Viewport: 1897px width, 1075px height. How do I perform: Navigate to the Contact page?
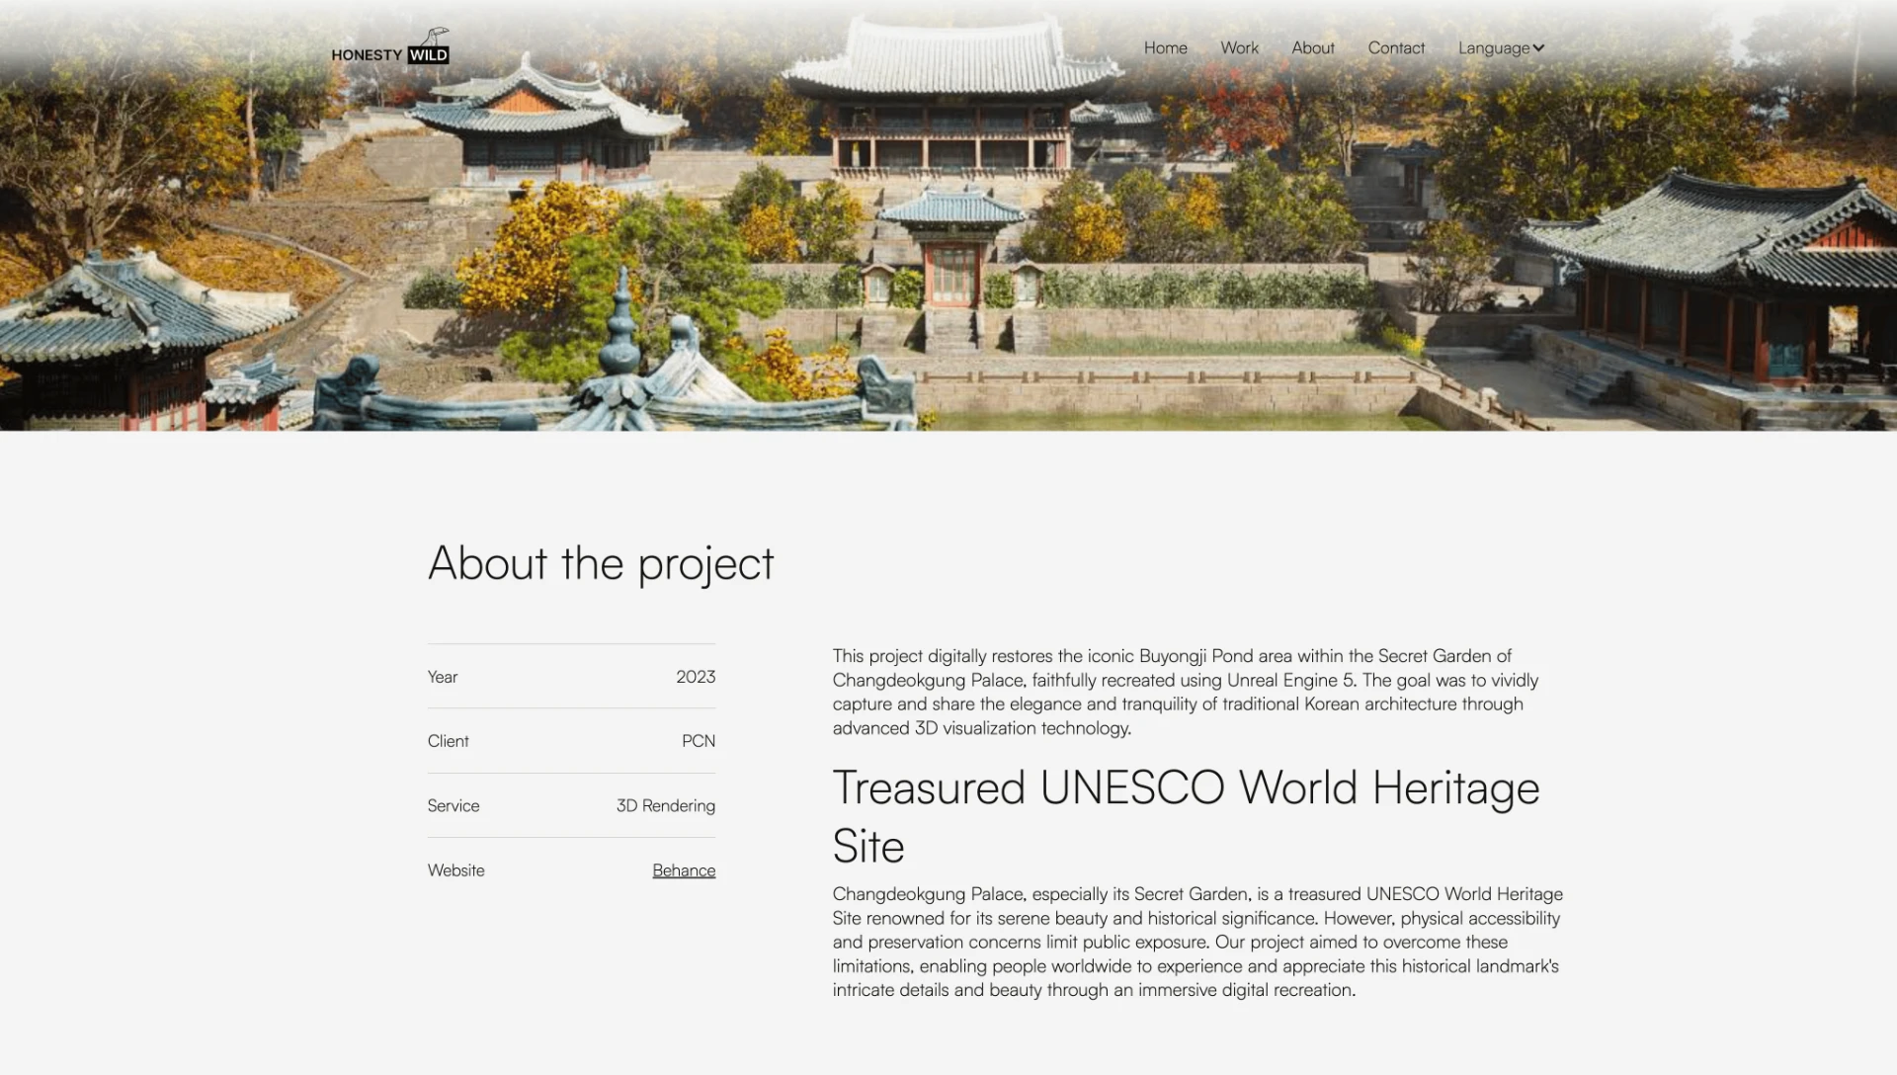pyautogui.click(x=1396, y=47)
